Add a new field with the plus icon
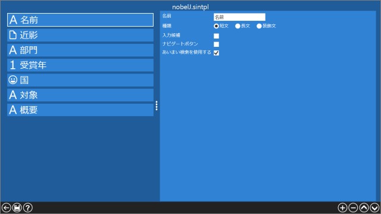Screen dimensions: 381x214 pyautogui.click(x=343, y=207)
